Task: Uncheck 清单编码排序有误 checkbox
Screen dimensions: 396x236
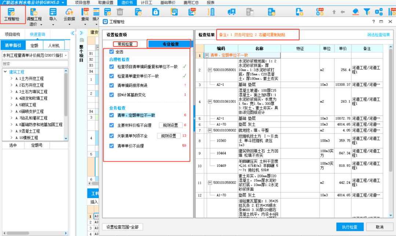Action: point(112,86)
